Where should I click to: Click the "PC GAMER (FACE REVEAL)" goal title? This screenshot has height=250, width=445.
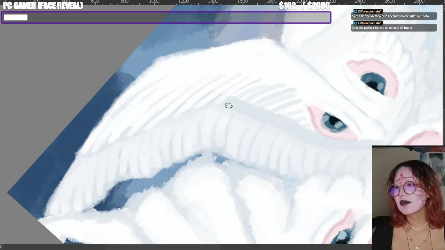[x=43, y=6]
